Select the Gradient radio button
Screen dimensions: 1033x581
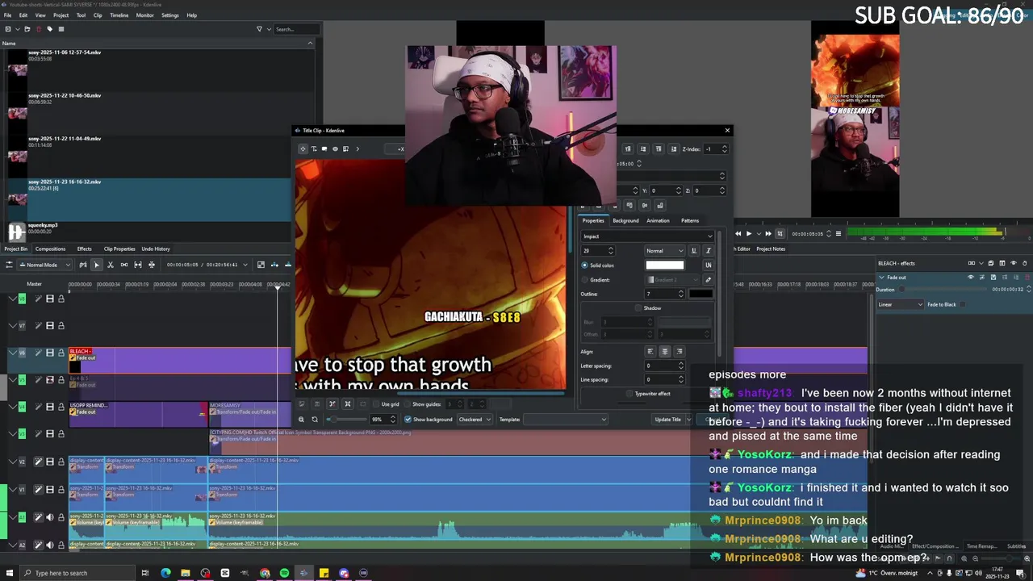point(585,280)
